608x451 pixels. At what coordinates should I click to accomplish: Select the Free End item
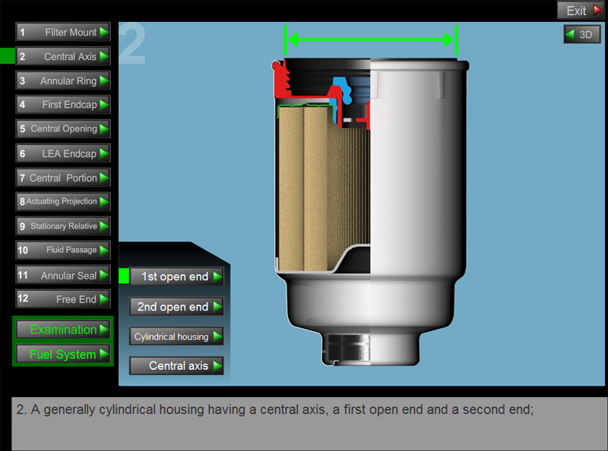coord(63,298)
